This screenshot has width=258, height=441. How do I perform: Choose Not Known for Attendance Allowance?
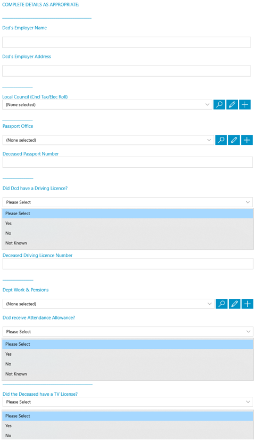[128, 374]
